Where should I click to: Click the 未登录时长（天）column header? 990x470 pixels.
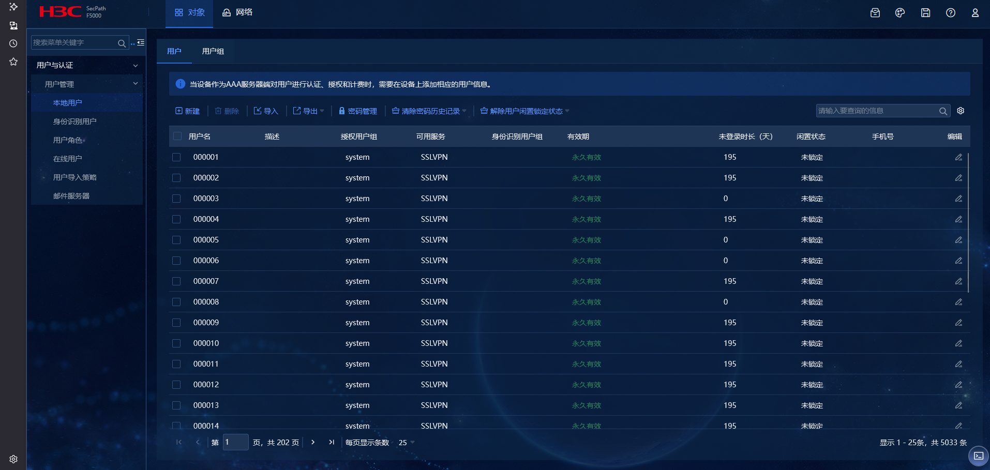pos(745,137)
